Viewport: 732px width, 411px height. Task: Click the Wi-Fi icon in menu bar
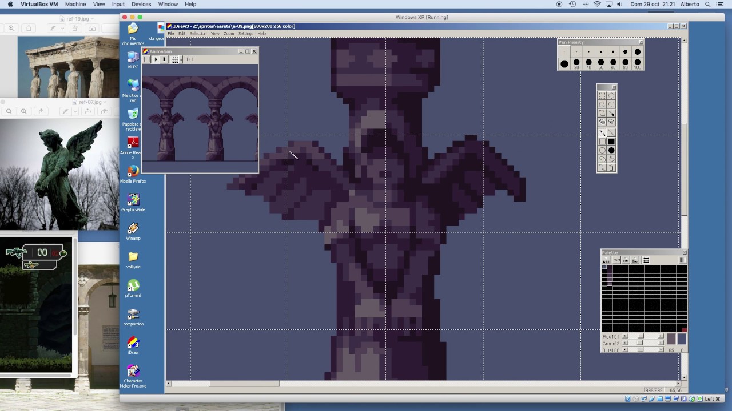pyautogui.click(x=598, y=4)
